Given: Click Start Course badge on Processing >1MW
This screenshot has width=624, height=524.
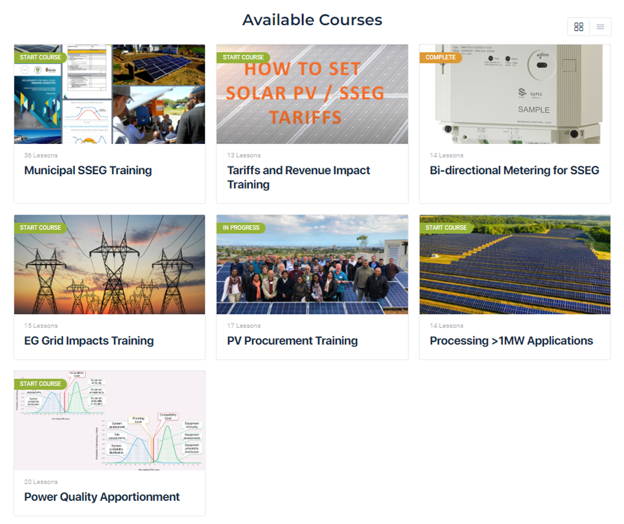Looking at the screenshot, I should point(446,228).
